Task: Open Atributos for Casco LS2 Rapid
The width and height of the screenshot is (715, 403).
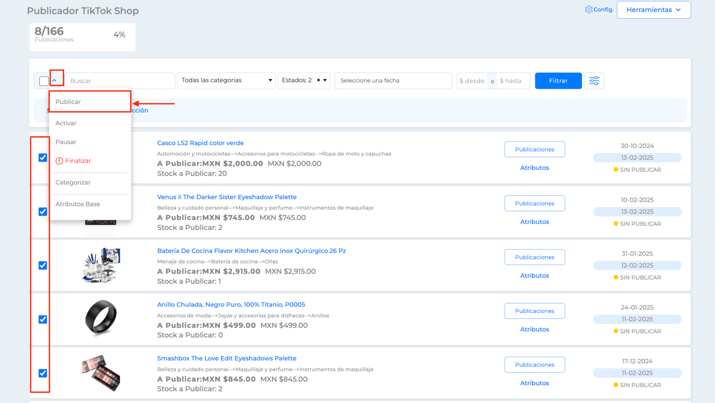Action: pos(534,168)
